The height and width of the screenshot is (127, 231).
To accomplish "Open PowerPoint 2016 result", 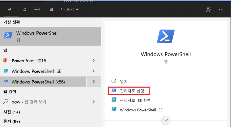I will pyautogui.click(x=43, y=61).
